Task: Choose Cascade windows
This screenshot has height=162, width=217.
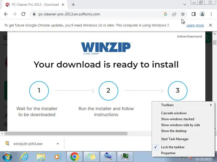Action: 183,113
